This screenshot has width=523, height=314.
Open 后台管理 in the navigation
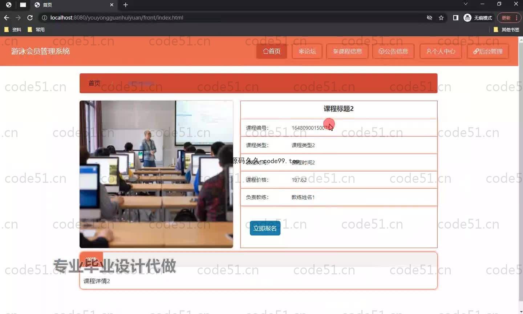pos(488,51)
